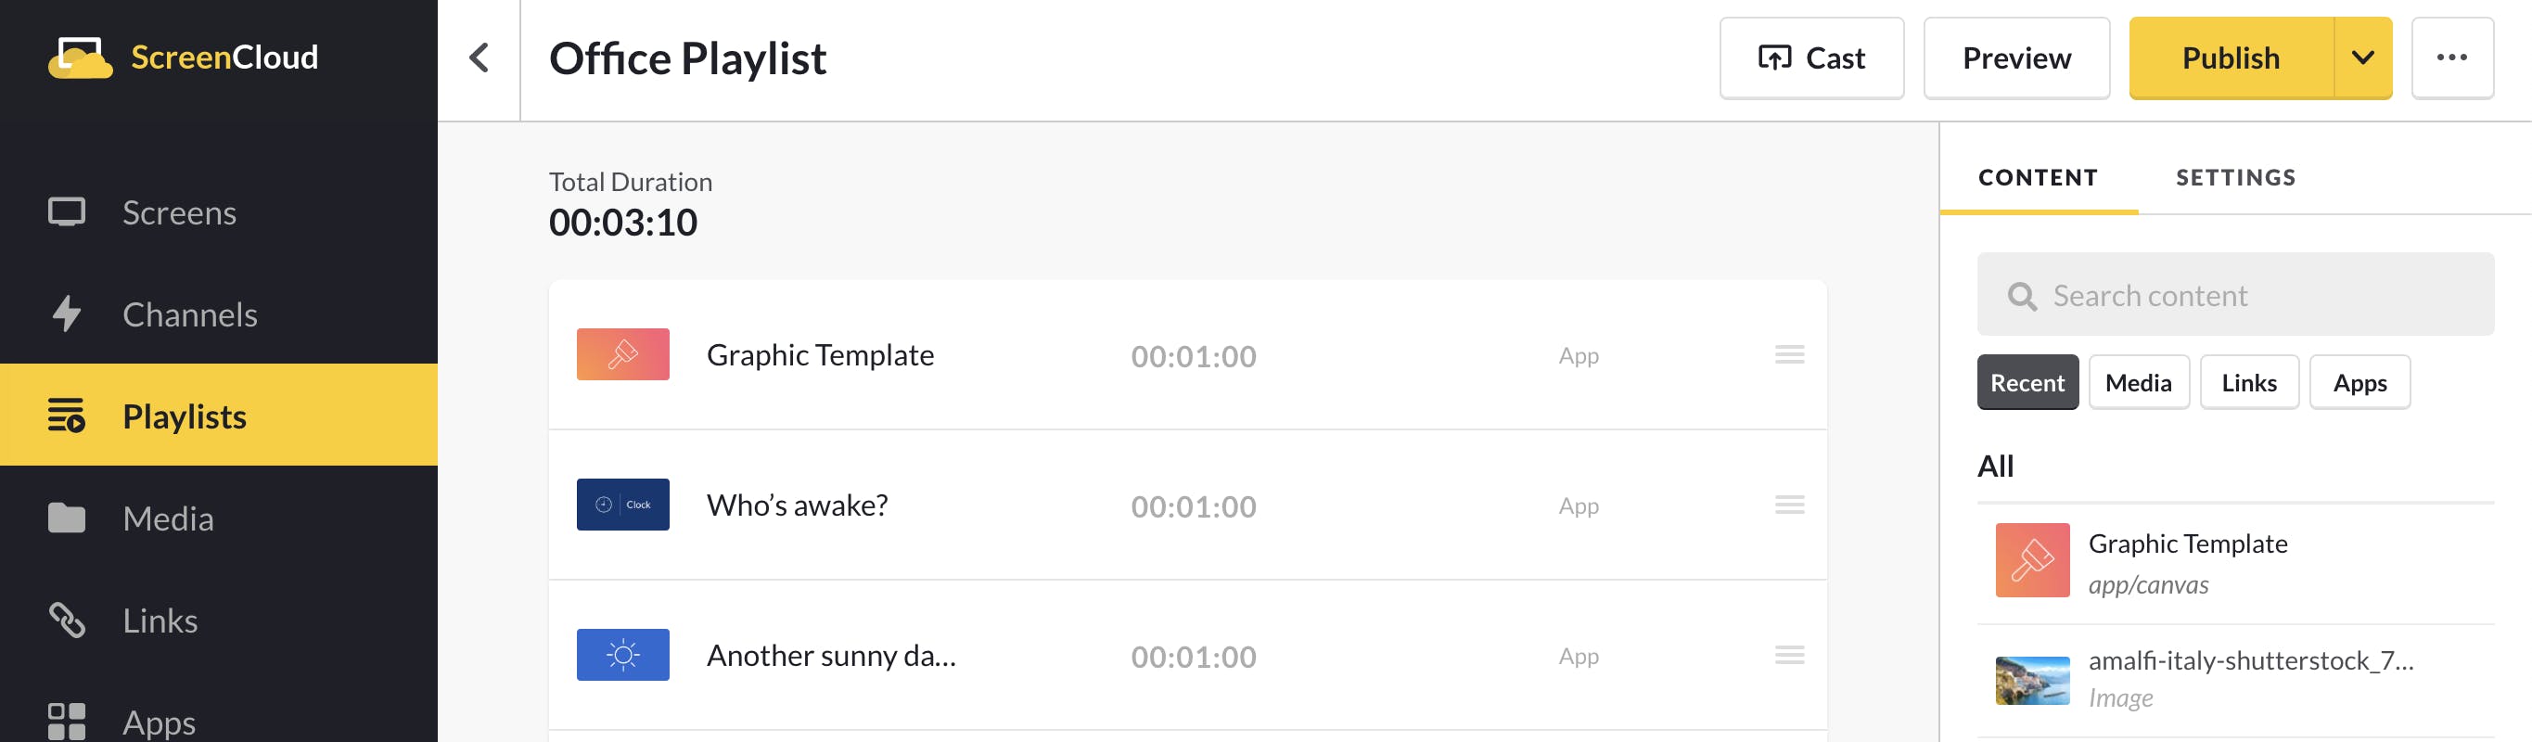Select the CONTENT tab

click(2038, 178)
